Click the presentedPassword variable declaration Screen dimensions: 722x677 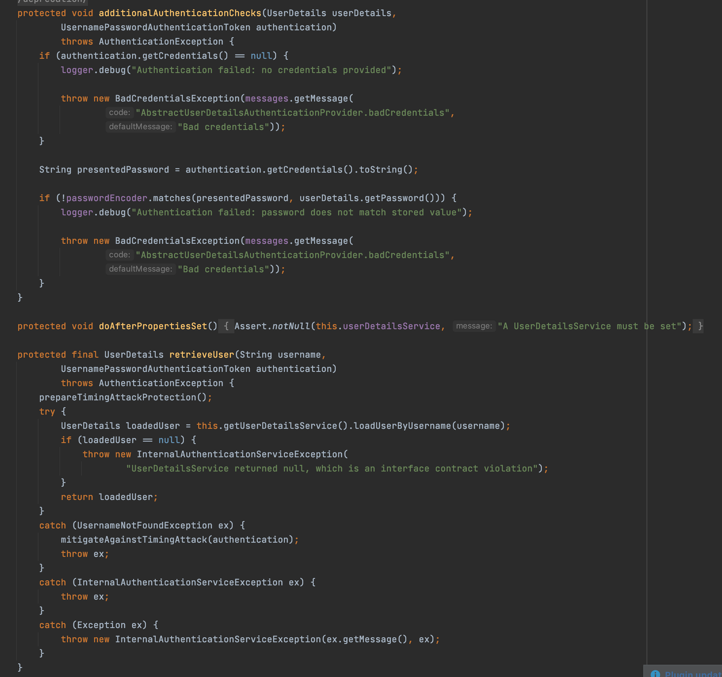(x=123, y=170)
